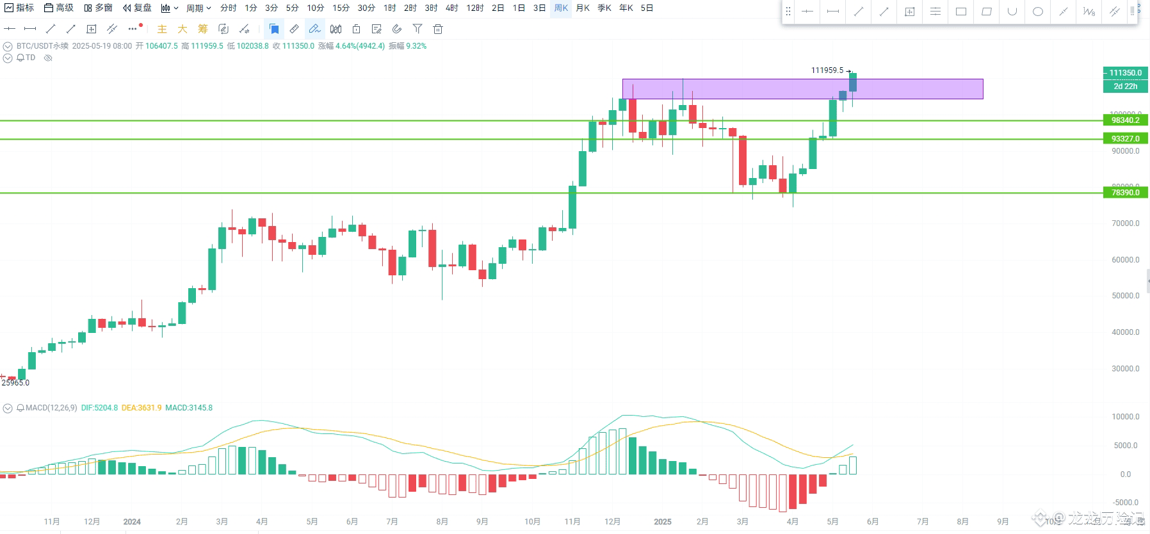Image resolution: width=1150 pixels, height=534 pixels.
Task: Switch to the 1时 timeframe
Action: (390, 8)
